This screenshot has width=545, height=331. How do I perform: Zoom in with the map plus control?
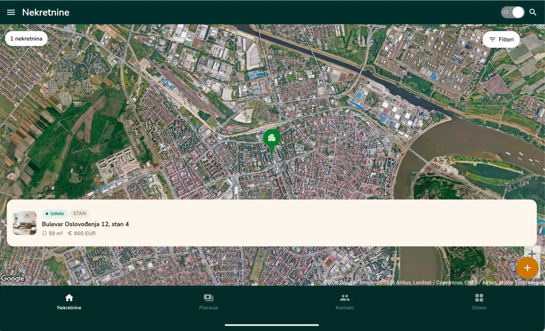532,253
